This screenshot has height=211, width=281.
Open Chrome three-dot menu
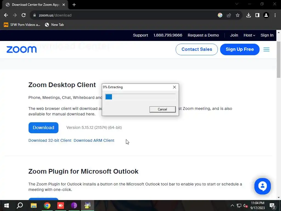(275, 15)
